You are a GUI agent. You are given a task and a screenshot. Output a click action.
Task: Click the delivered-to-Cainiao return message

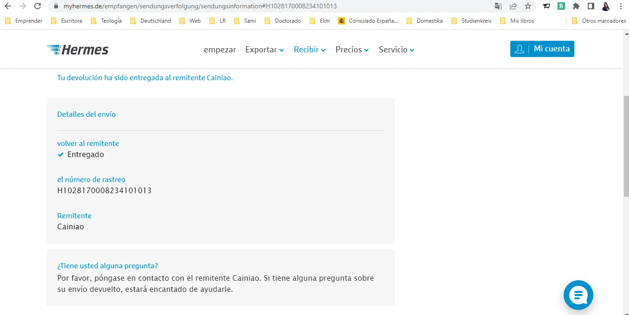(x=145, y=78)
